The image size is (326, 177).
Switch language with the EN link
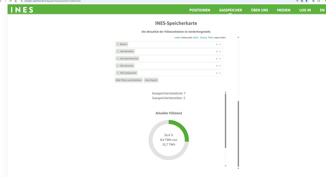click(322, 10)
